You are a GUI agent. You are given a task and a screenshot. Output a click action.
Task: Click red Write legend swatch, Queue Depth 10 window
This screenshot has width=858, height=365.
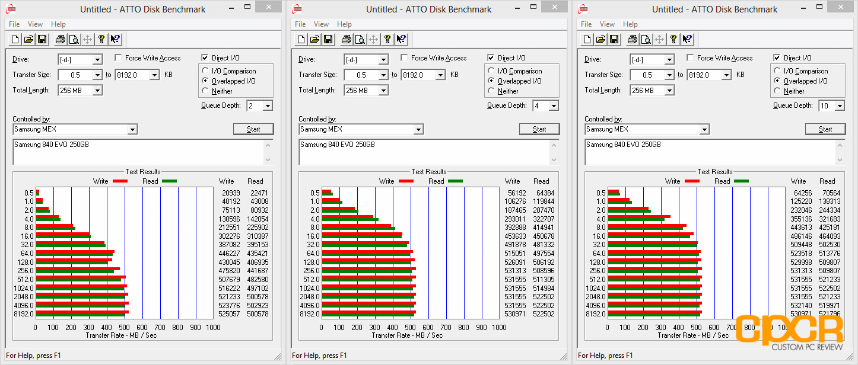(692, 181)
